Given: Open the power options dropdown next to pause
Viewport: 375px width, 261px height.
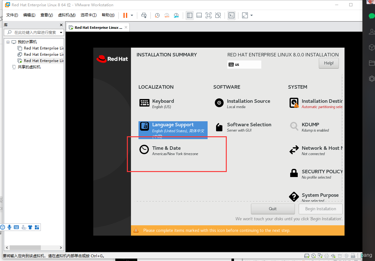Looking at the screenshot, I should click(132, 15).
